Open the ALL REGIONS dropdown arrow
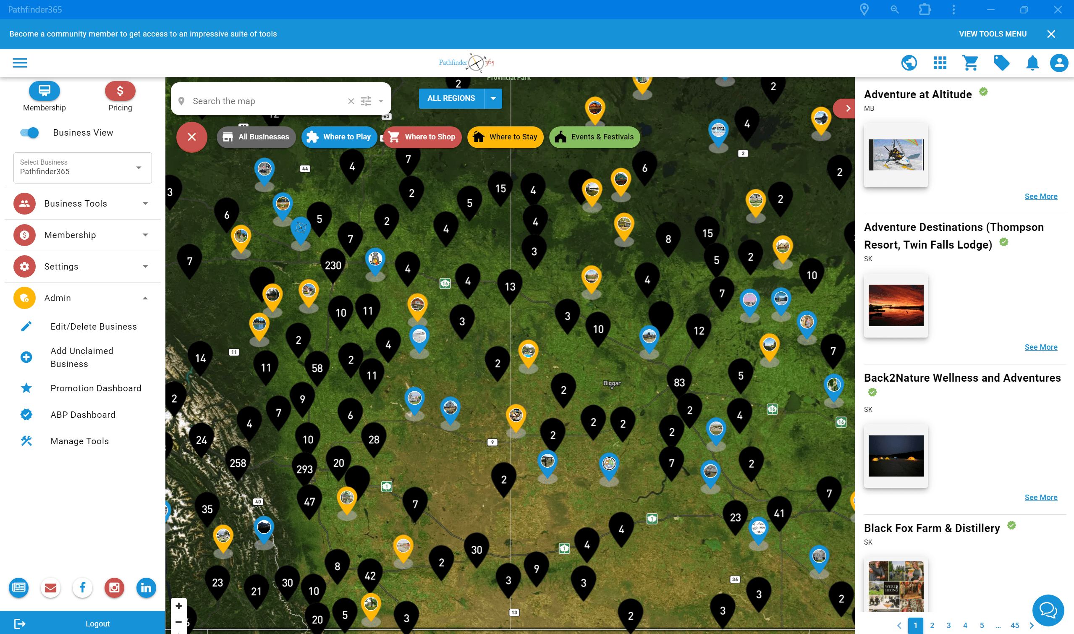This screenshot has width=1074, height=634. pos(493,98)
